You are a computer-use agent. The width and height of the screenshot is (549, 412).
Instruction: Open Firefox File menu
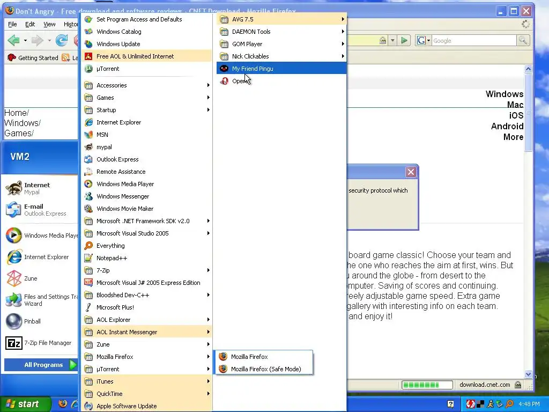tap(13, 24)
